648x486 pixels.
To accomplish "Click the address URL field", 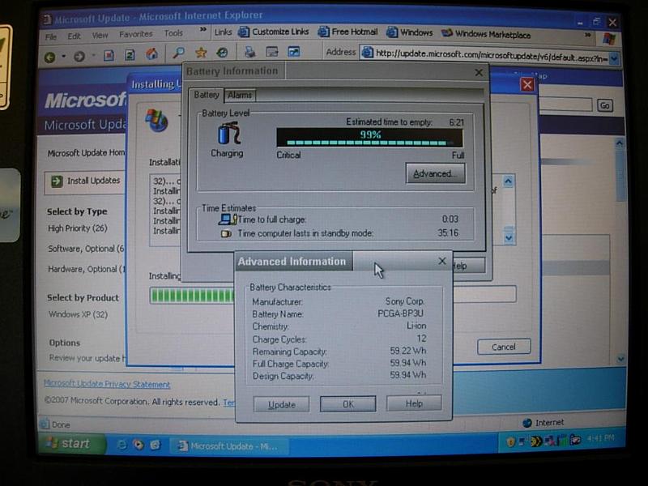I will click(492, 56).
